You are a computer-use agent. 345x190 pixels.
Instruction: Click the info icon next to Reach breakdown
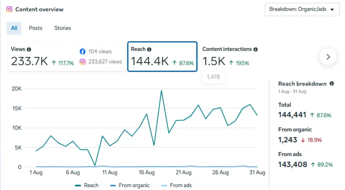tap(332, 84)
